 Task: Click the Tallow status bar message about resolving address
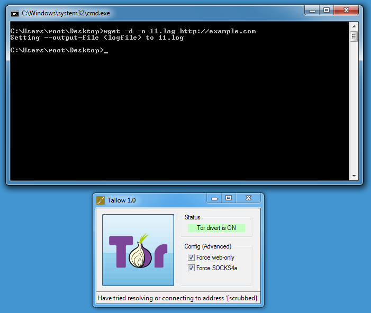(x=178, y=298)
